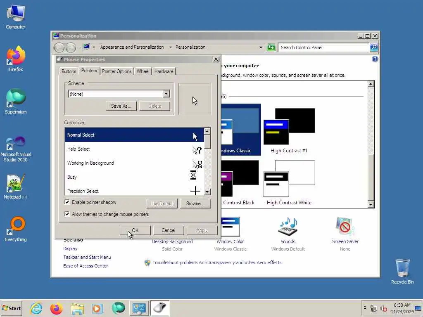Select the Help Select pointer row

pos(134,149)
